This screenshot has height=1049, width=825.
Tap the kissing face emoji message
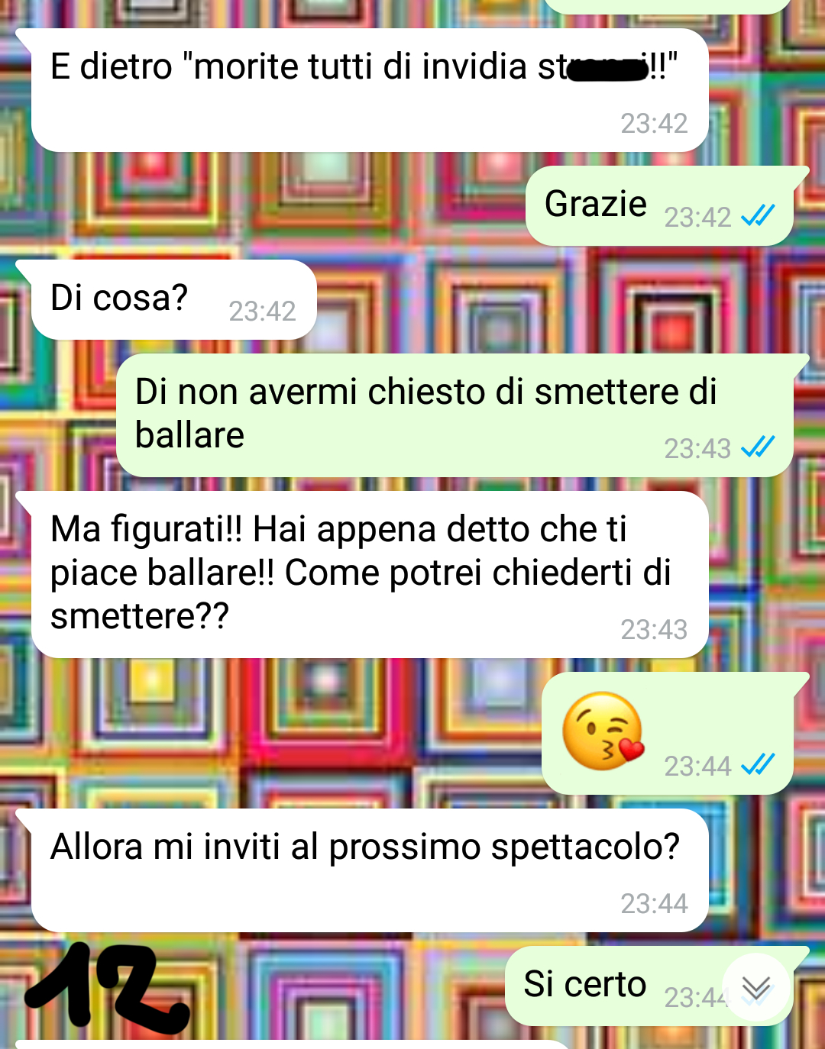(x=603, y=731)
